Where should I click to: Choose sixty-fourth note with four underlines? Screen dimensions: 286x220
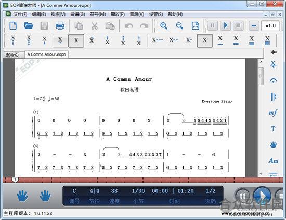(267, 40)
